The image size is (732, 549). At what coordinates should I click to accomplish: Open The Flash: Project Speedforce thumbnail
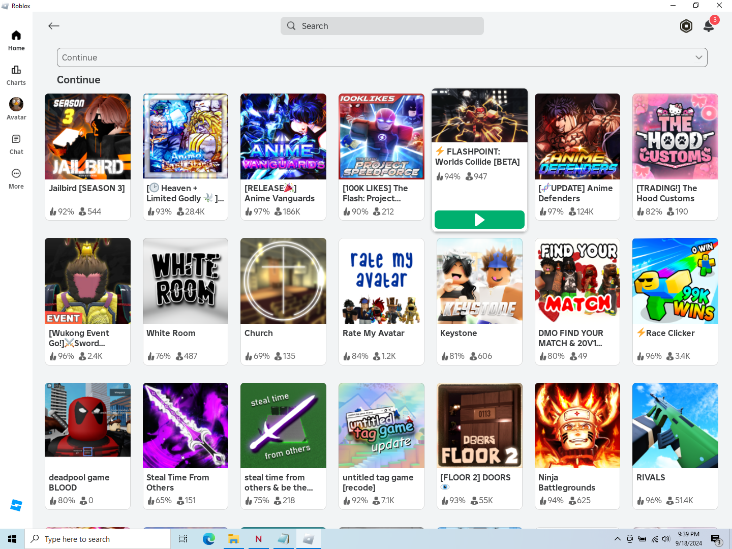(x=381, y=136)
